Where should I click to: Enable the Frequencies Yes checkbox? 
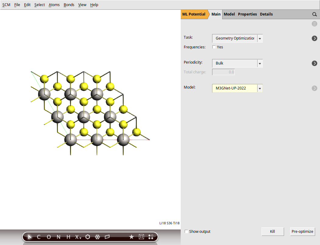coord(214,47)
